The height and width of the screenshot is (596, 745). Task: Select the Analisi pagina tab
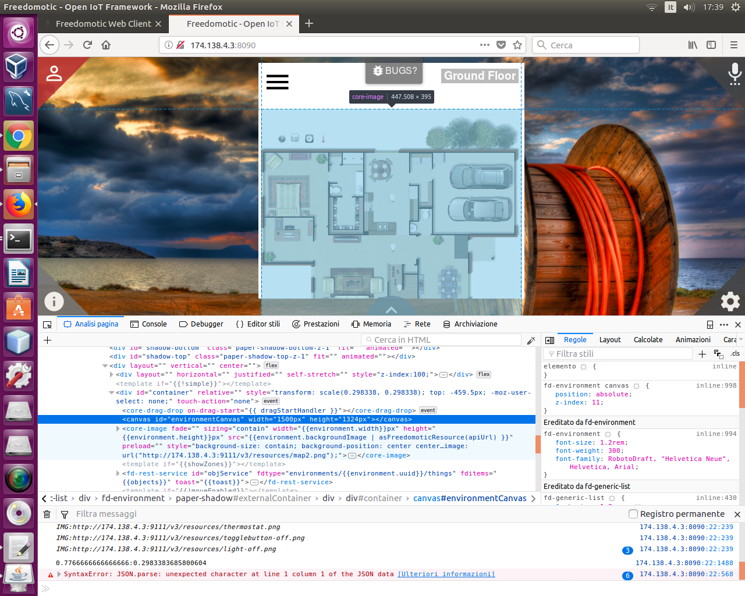pos(91,324)
